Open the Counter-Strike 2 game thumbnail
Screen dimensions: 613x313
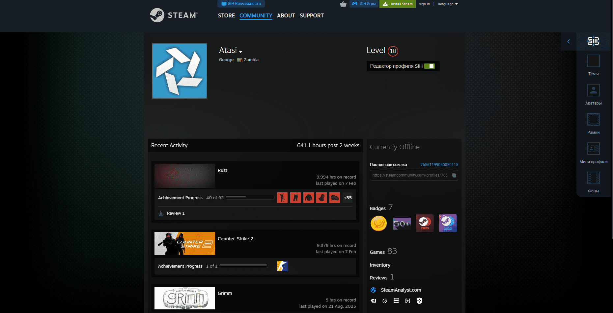tap(184, 243)
